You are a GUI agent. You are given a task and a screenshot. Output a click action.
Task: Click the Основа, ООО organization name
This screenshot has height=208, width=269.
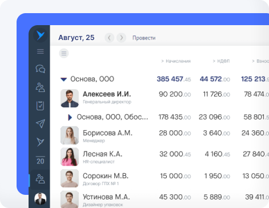pos(92,79)
